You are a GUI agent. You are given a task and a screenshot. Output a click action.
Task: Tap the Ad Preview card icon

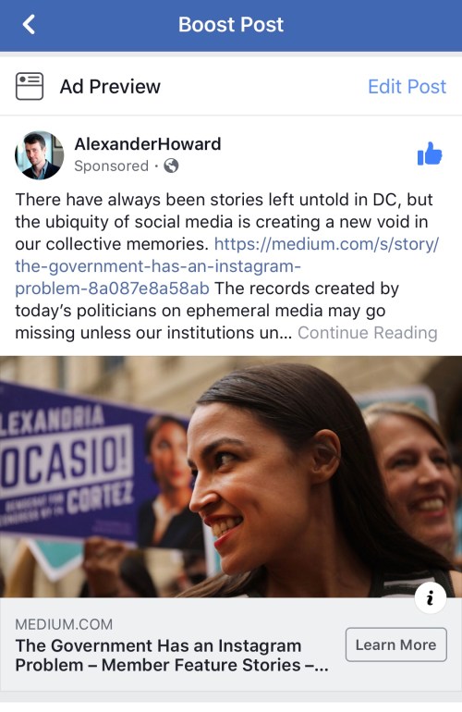[x=30, y=86]
